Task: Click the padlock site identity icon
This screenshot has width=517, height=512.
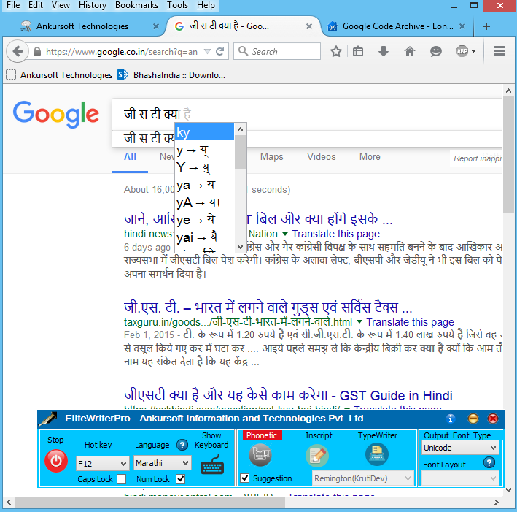Action: tap(37, 52)
